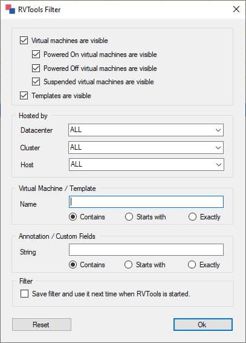Screen dimensions: 246x343
Task: Select 'Contains' for VM Name matching
Action: 73,217
